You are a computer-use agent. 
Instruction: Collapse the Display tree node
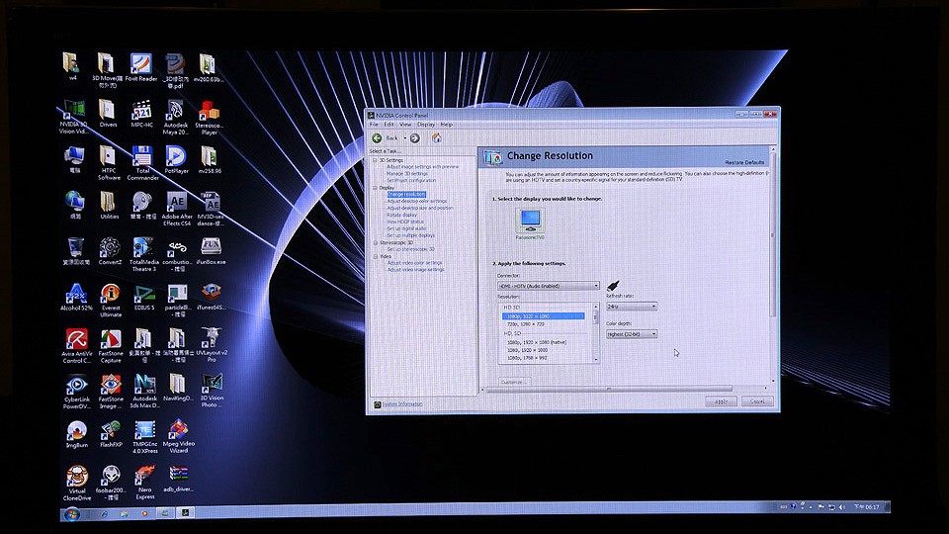point(375,188)
